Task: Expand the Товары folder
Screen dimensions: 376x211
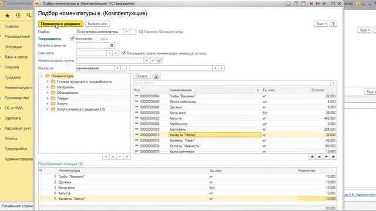Action: [x=47, y=98]
